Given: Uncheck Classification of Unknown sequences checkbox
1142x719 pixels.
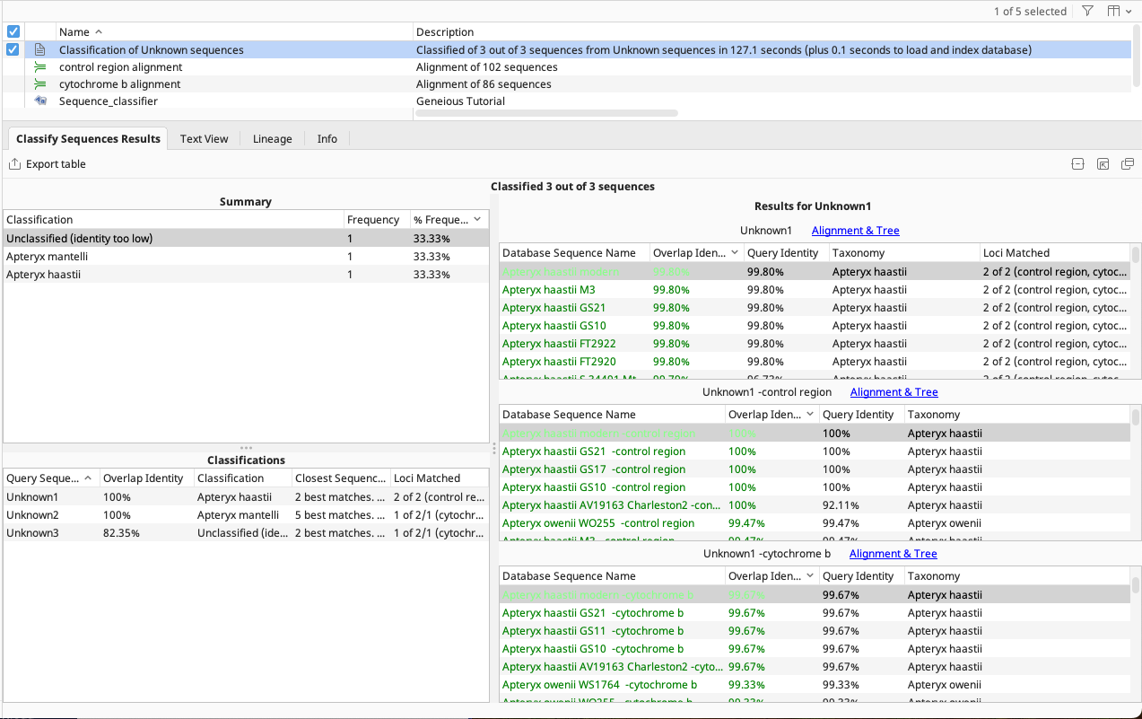Looking at the screenshot, I should click(x=13, y=49).
